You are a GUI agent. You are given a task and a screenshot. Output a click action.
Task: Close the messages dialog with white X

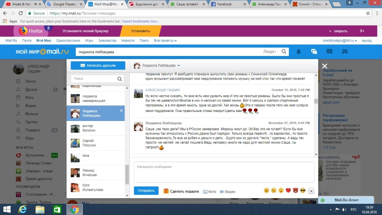[x=325, y=66]
